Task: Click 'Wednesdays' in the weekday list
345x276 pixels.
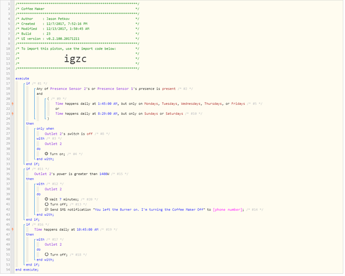Action: point(191,104)
